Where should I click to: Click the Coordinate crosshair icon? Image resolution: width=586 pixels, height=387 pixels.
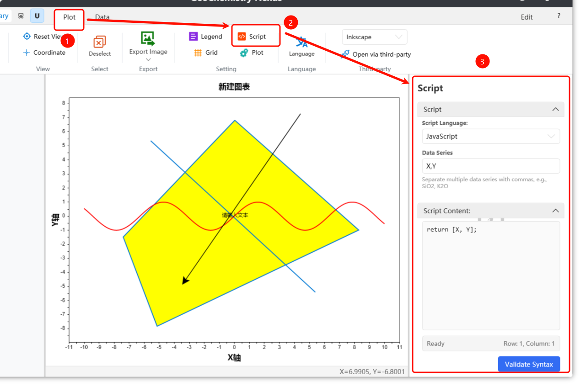coord(27,53)
